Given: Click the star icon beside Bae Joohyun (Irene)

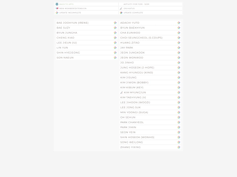Looking at the screenshot, I should tap(115, 23).
